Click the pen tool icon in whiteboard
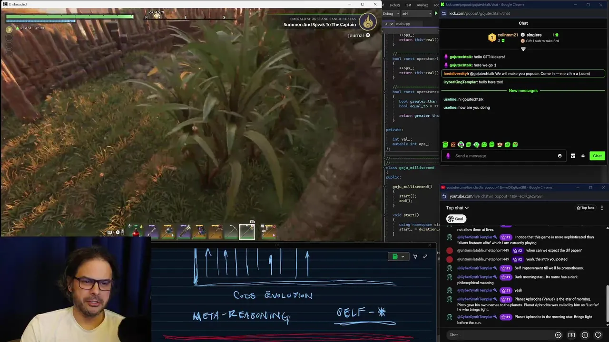The height and width of the screenshot is (342, 609). pos(415,256)
